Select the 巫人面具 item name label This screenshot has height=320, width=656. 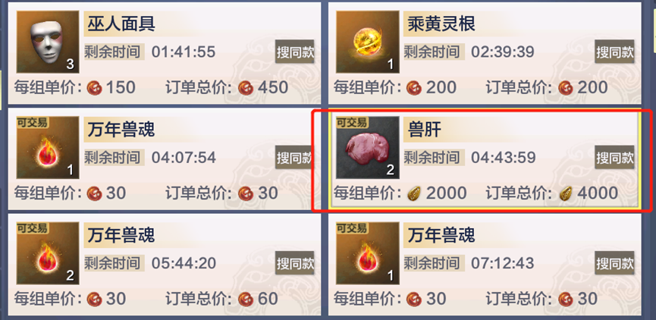tap(121, 25)
